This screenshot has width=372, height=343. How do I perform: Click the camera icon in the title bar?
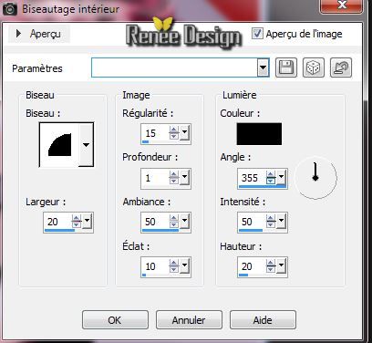tap(9, 8)
